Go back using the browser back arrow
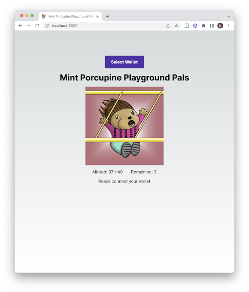The width and height of the screenshot is (249, 292). coord(20,26)
